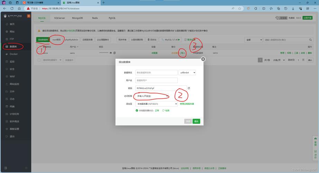Screen dimensions: 319x173
Task: Click the 远程服务器 button
Action: coord(87,40)
